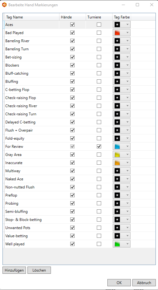Click the app logo in title bar
The width and height of the screenshot is (158, 290).
point(4,5)
